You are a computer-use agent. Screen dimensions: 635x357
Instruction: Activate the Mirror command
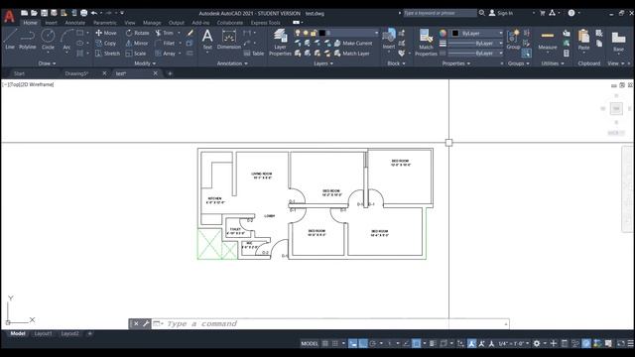click(x=137, y=43)
